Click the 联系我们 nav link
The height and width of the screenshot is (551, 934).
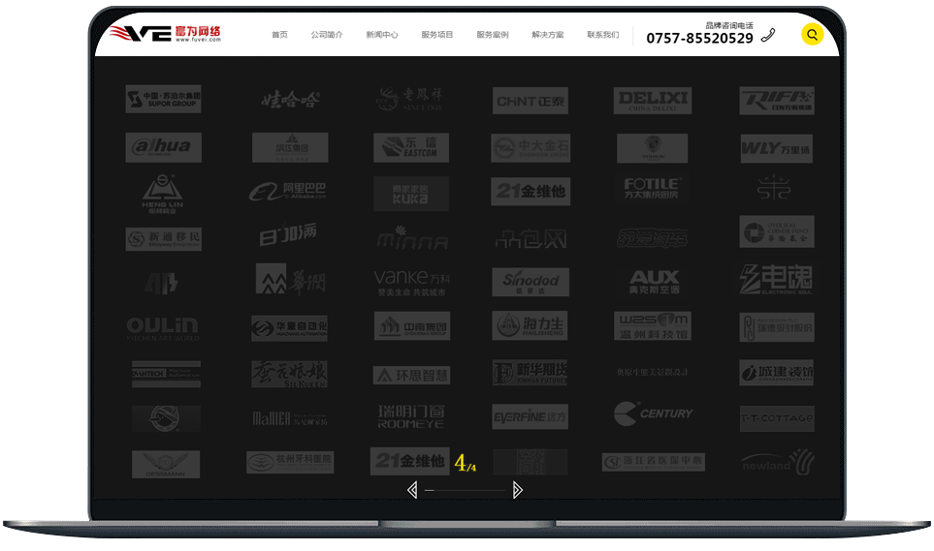pyautogui.click(x=602, y=35)
